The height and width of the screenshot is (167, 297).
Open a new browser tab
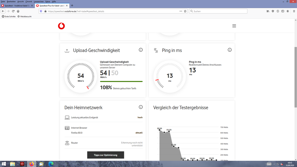[72, 5]
